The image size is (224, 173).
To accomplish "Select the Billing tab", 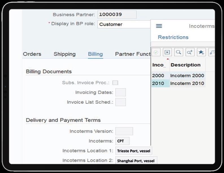I will (x=95, y=54).
